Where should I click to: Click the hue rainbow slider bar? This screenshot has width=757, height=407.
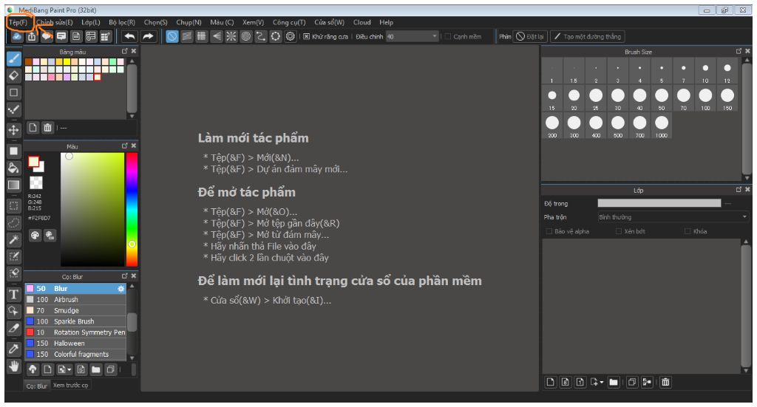(132, 209)
